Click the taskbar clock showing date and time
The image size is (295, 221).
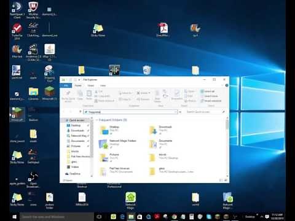277,217
